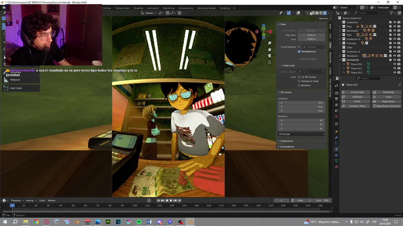Enable Lock Camera to View checkbox
The image size is (403, 226).
click(x=299, y=81)
